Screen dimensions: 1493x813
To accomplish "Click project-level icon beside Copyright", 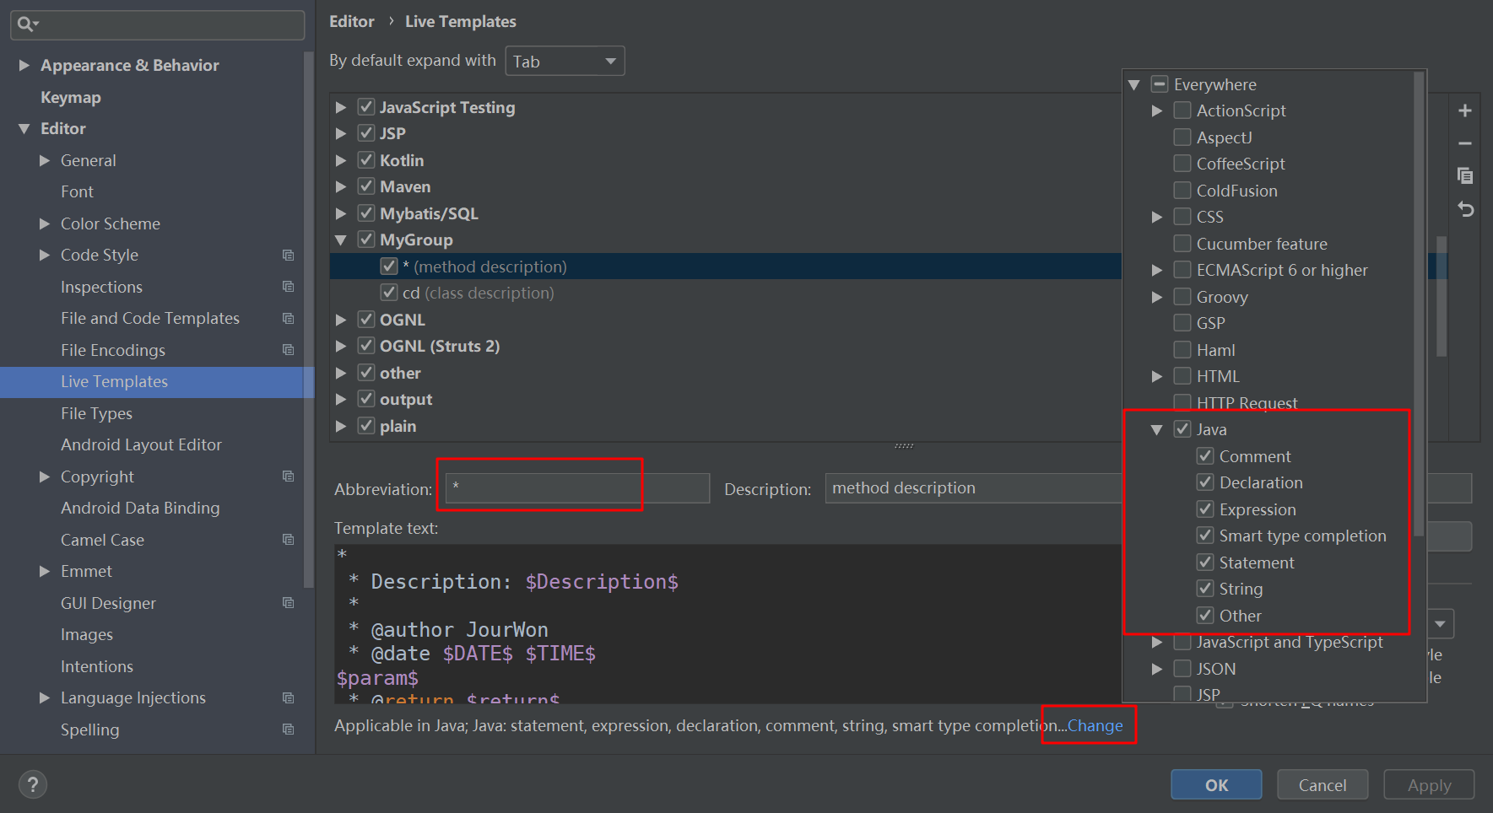I will (289, 476).
